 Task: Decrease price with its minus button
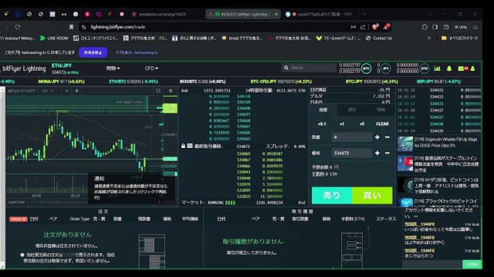click(x=387, y=153)
